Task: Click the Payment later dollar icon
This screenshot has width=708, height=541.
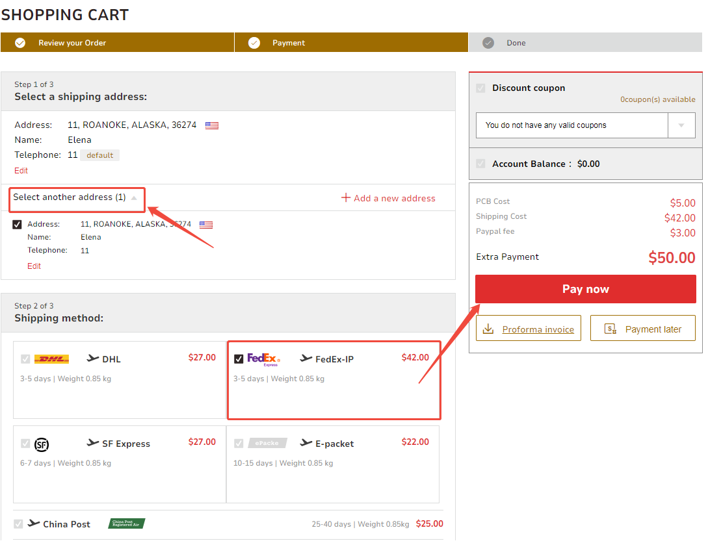Action: (610, 329)
